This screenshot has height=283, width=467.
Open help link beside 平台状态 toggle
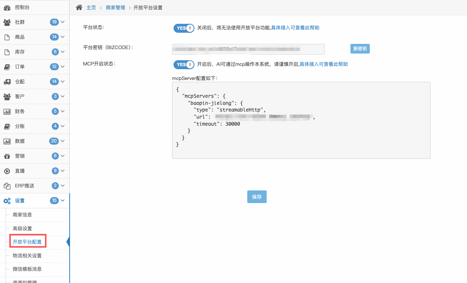point(295,28)
